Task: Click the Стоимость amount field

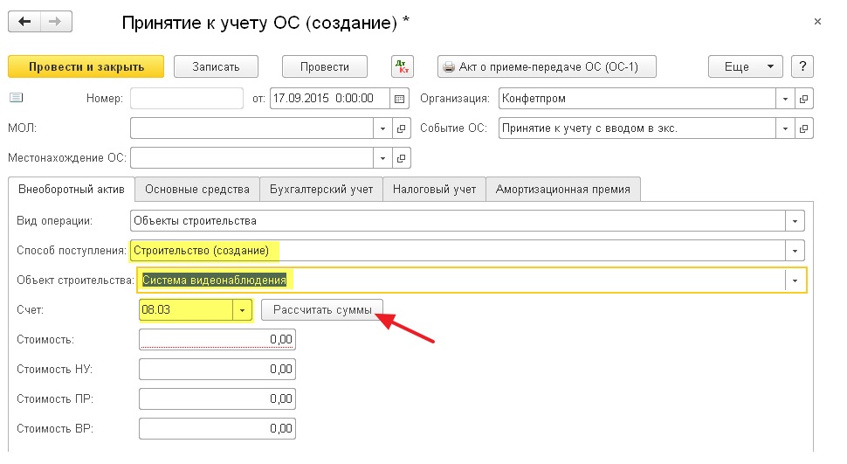Action: pyautogui.click(x=217, y=340)
